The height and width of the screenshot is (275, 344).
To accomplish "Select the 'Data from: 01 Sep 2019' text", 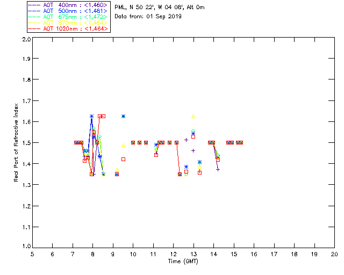I will coord(148,17).
